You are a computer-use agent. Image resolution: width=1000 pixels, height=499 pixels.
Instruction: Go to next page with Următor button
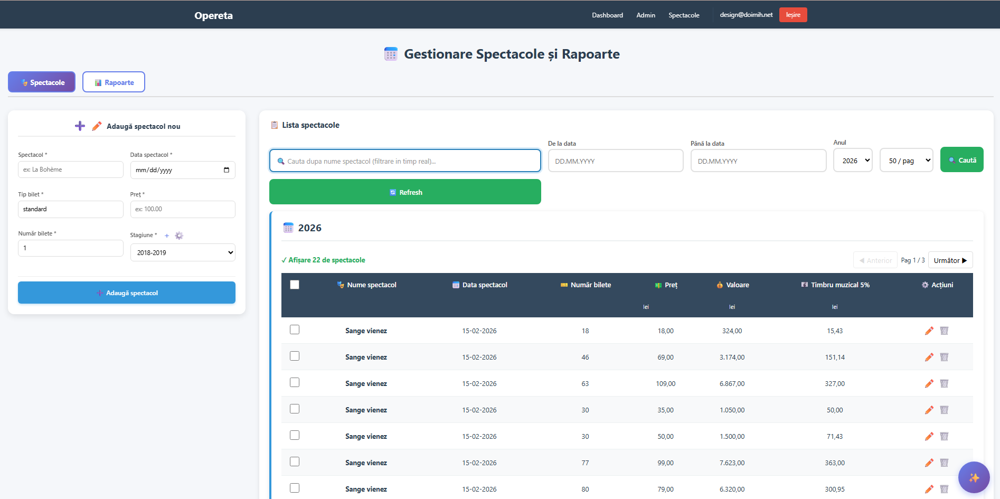click(950, 260)
